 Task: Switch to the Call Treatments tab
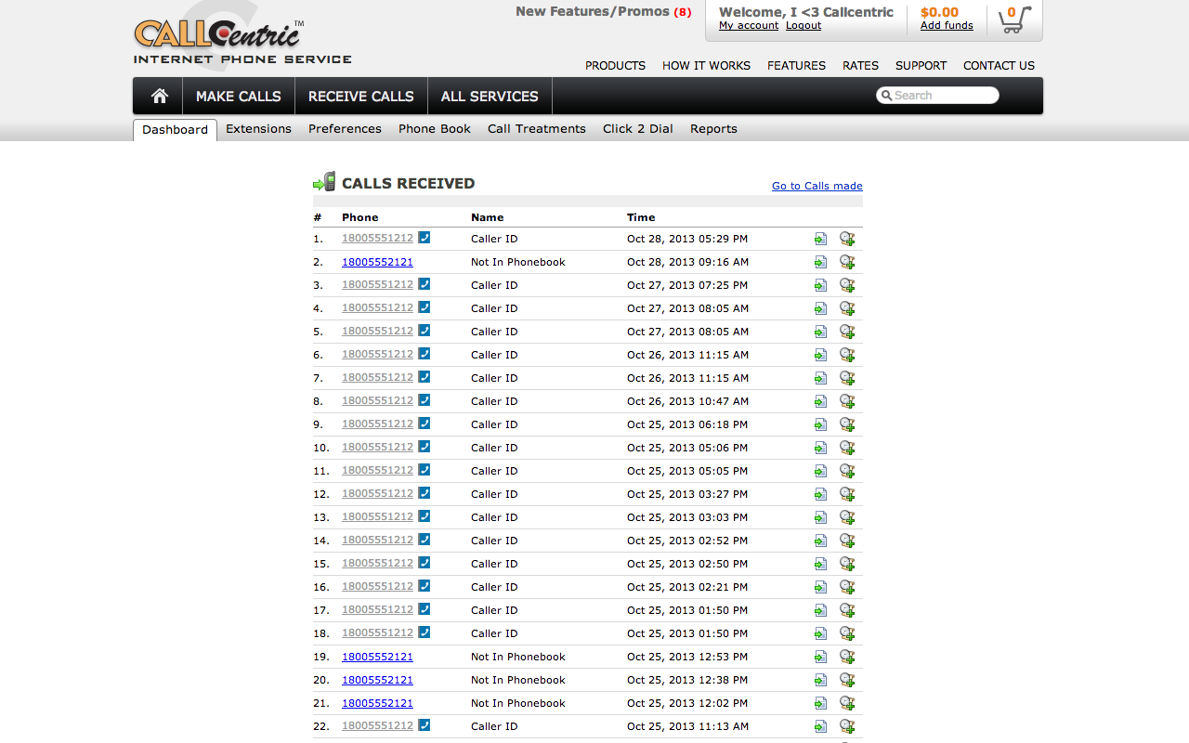[536, 129]
